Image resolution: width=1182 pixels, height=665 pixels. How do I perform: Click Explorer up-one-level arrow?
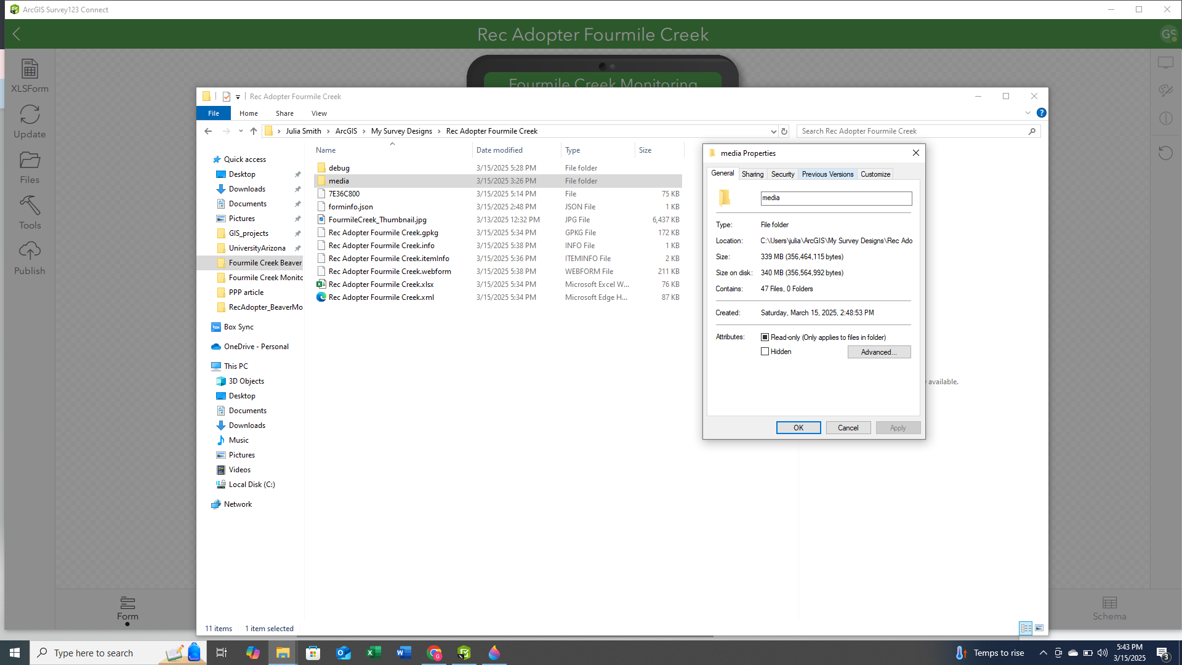[x=254, y=131]
